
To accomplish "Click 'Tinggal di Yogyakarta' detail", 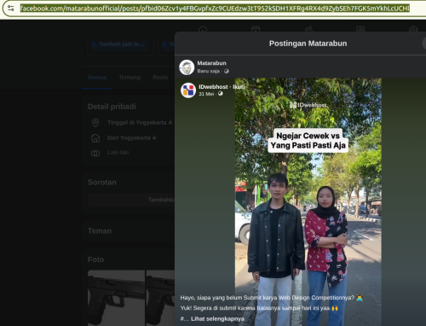I will (x=137, y=123).
